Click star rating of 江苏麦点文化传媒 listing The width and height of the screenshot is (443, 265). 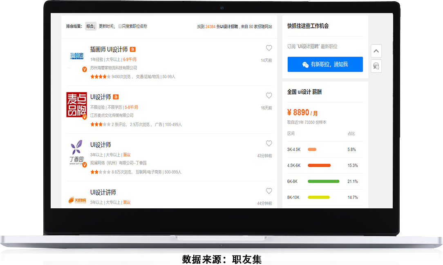(x=100, y=125)
